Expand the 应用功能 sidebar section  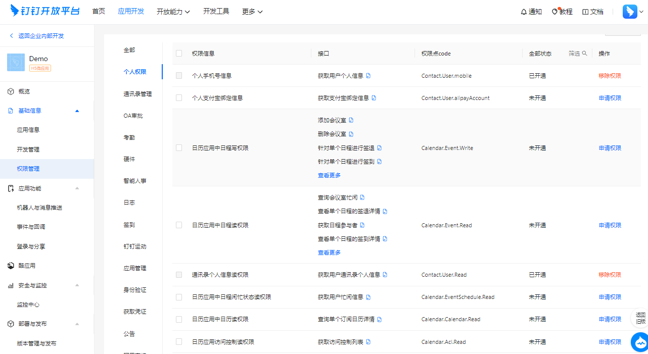coord(77,188)
